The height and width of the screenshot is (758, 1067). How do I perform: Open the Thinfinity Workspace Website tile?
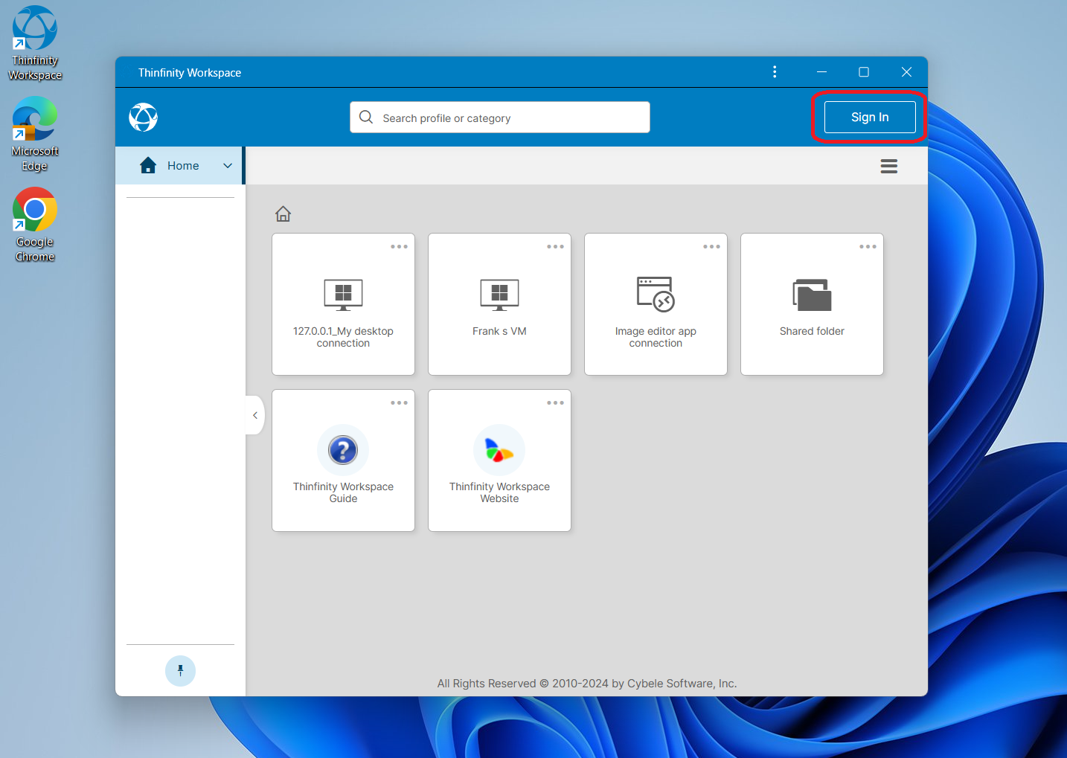499,461
